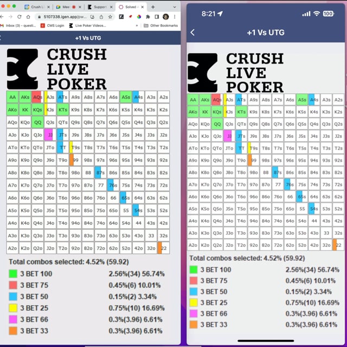The image size is (347, 347).
Task: Tap the AKo cell in phone grid
Action: (193, 112)
